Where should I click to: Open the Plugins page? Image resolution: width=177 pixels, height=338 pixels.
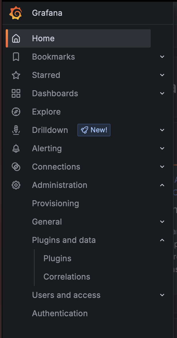[x=57, y=258]
